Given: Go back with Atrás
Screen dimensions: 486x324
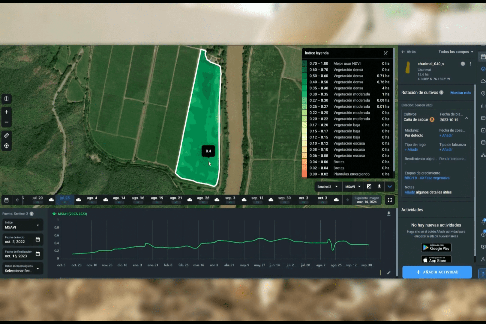Looking at the screenshot, I should pos(408,52).
